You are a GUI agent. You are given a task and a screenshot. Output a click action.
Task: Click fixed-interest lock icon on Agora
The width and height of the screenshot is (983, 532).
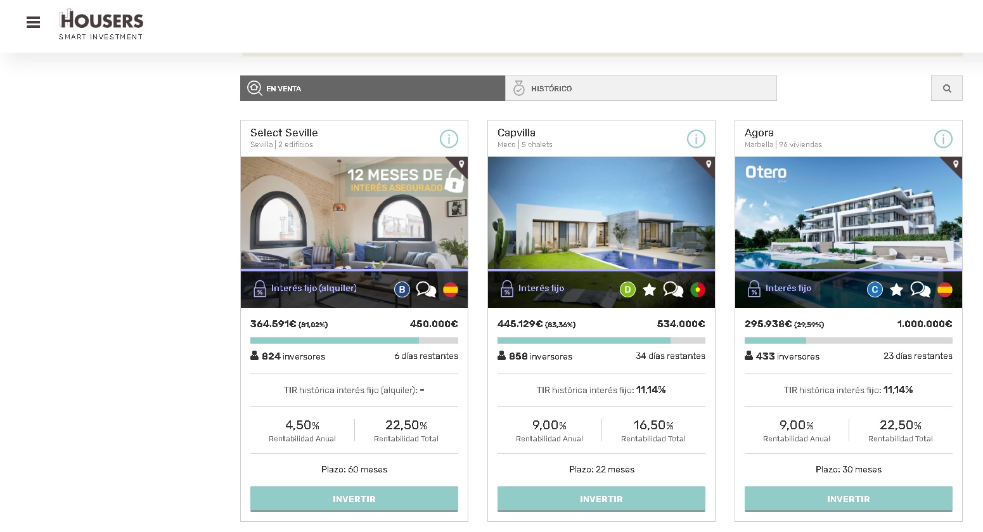[x=754, y=289]
